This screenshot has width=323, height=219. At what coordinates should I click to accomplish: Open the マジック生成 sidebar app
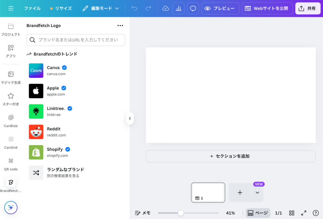(x=11, y=78)
